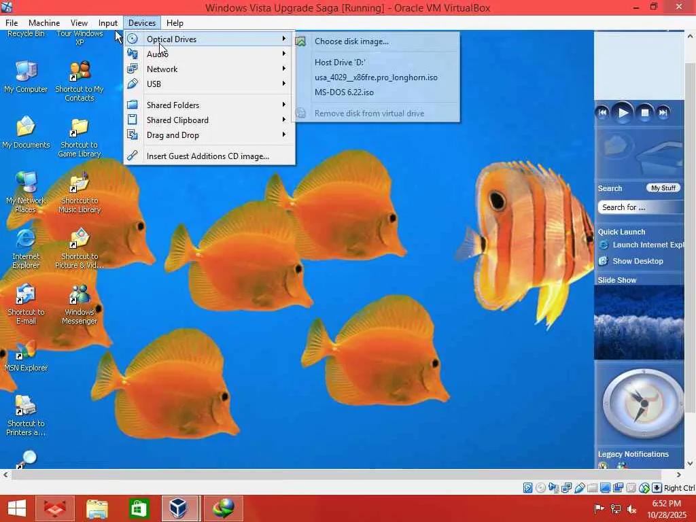Expand the USB submenu
The width and height of the screenshot is (696, 522).
(x=209, y=84)
